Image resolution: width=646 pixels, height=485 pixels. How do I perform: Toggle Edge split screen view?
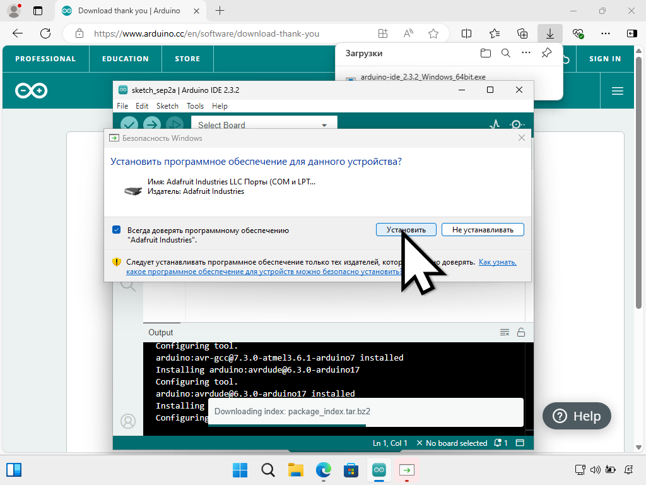click(x=466, y=33)
